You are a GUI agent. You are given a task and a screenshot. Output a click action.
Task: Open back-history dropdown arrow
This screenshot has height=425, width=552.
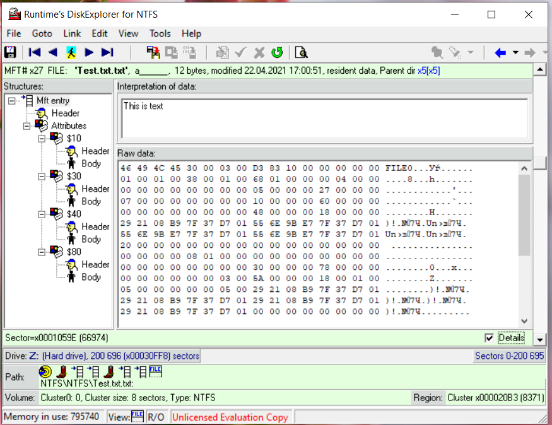tap(515, 53)
